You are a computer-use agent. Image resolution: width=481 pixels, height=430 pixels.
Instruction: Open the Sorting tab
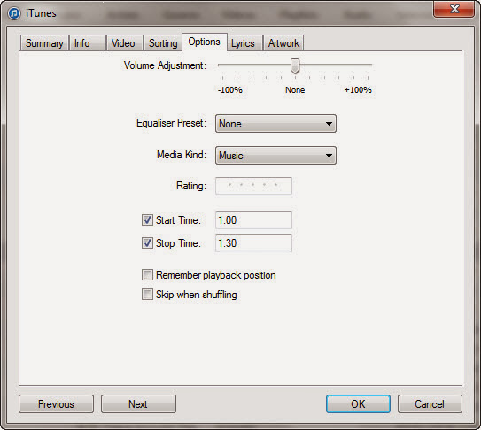pos(163,43)
